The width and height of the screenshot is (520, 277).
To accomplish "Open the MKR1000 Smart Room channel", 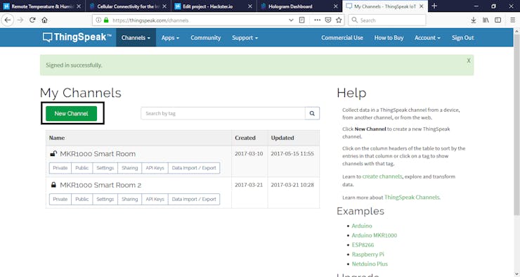I will tap(98, 154).
